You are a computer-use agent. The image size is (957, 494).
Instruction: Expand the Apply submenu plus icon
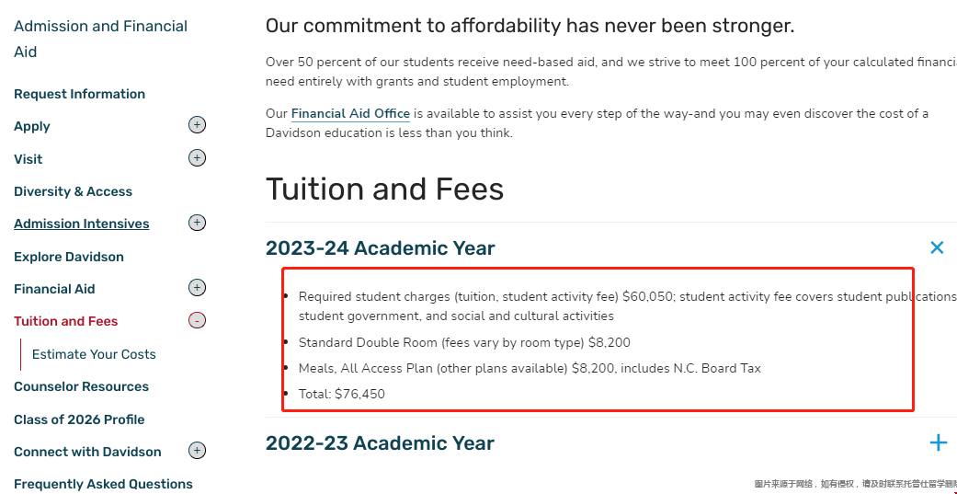(x=197, y=125)
